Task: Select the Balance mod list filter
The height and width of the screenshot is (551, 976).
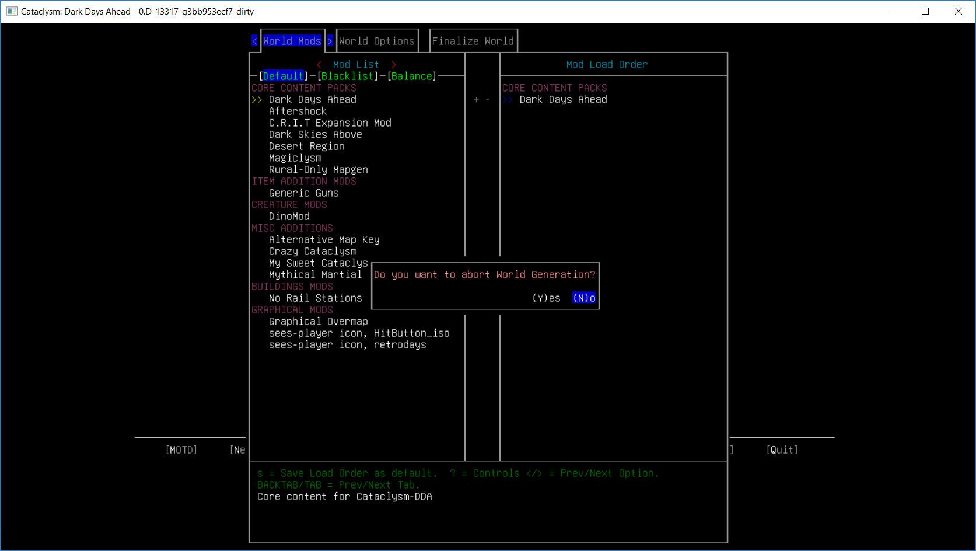Action: point(411,76)
